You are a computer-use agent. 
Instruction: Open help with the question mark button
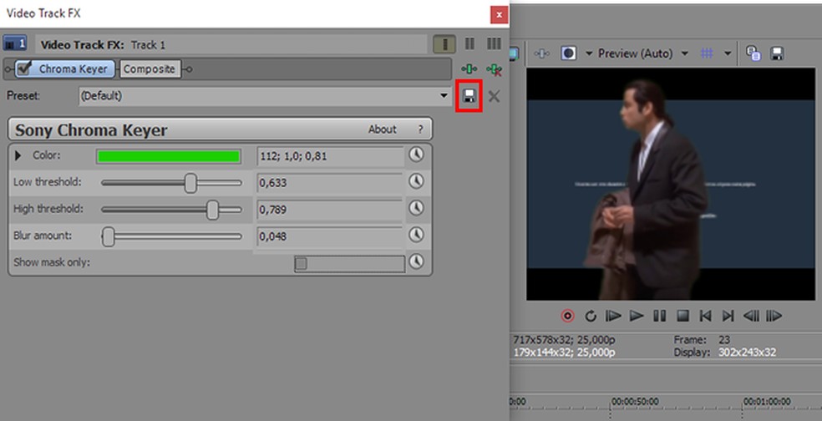[x=420, y=129]
